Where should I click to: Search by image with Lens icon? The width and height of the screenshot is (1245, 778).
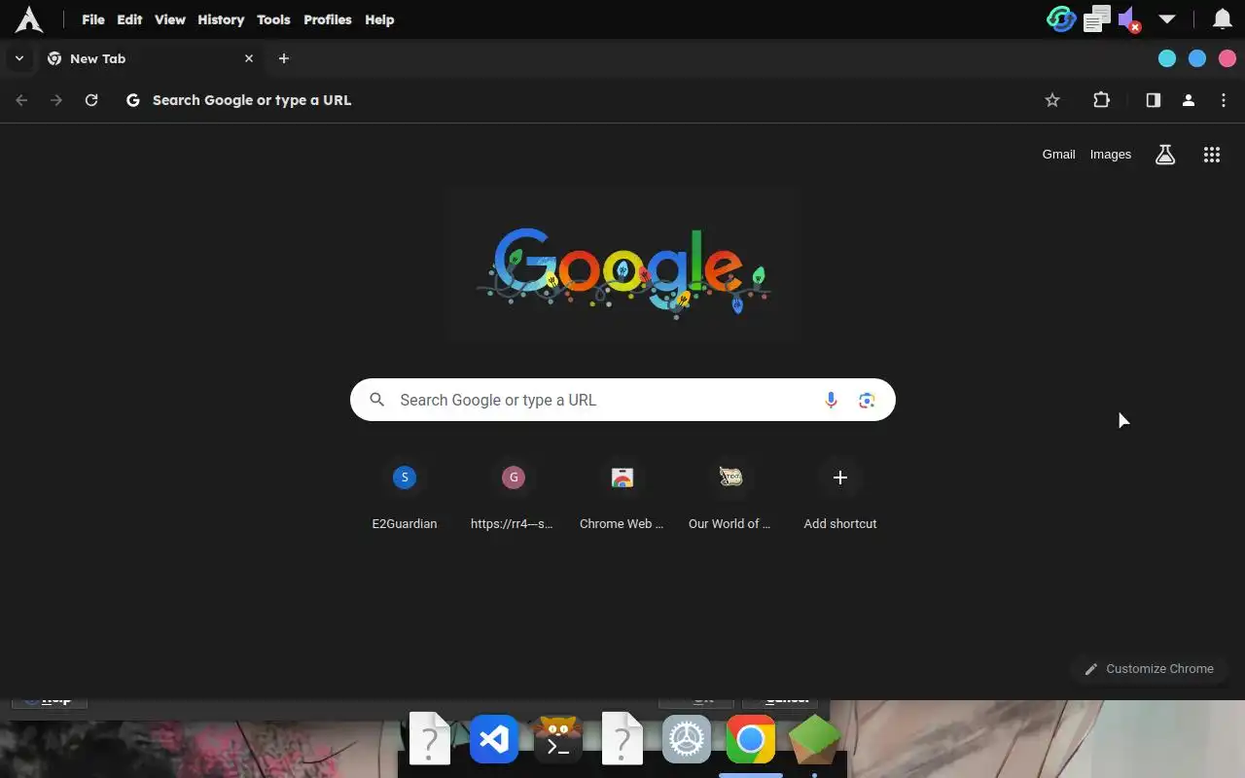[x=867, y=400]
